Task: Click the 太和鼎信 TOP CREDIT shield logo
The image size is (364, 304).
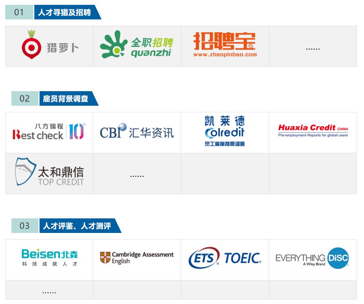Action: [49, 173]
